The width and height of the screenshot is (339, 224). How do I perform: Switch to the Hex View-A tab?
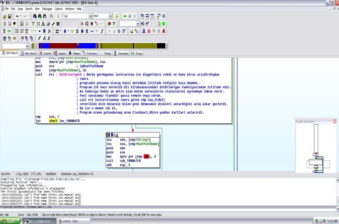28,53
